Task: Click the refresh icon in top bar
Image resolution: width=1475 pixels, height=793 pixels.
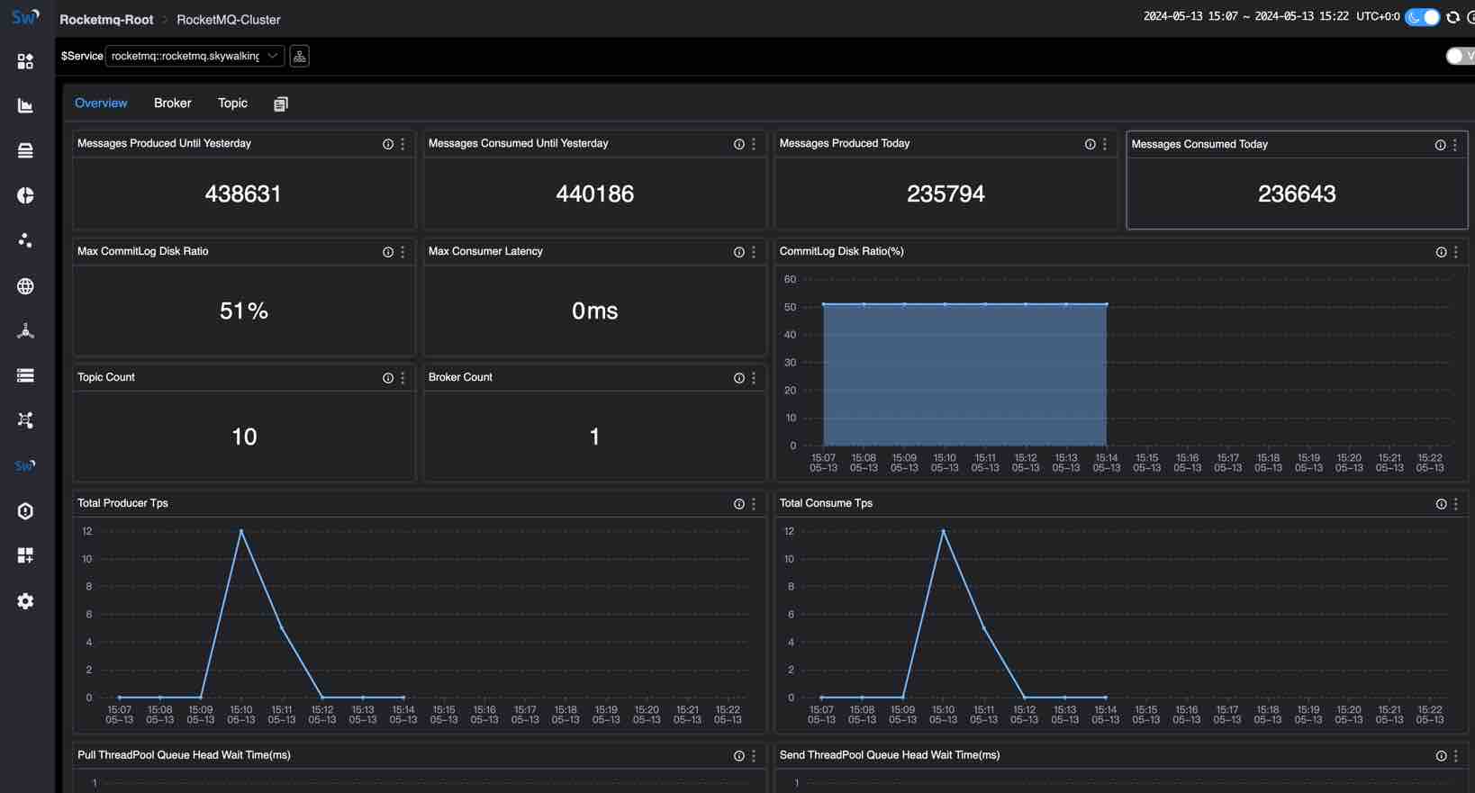Action: (x=1452, y=17)
